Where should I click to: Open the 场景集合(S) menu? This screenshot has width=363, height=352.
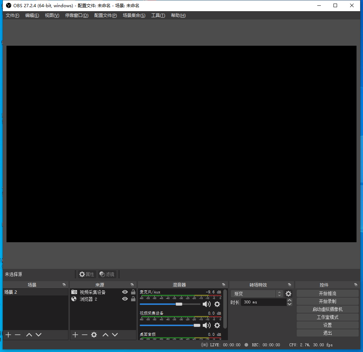134,15
